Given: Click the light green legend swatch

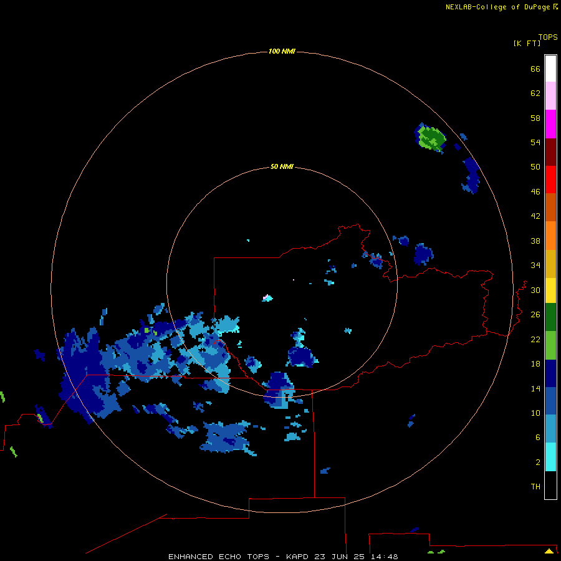Looking at the screenshot, I should (550, 345).
